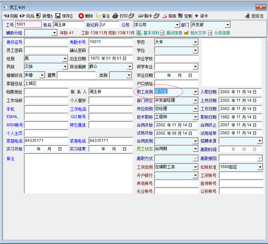The width and height of the screenshot is (268, 244).
Task: Click the 手机 blue label link
Action: pyautogui.click(x=11, y=109)
